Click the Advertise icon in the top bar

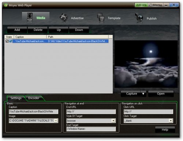(x=63, y=17)
